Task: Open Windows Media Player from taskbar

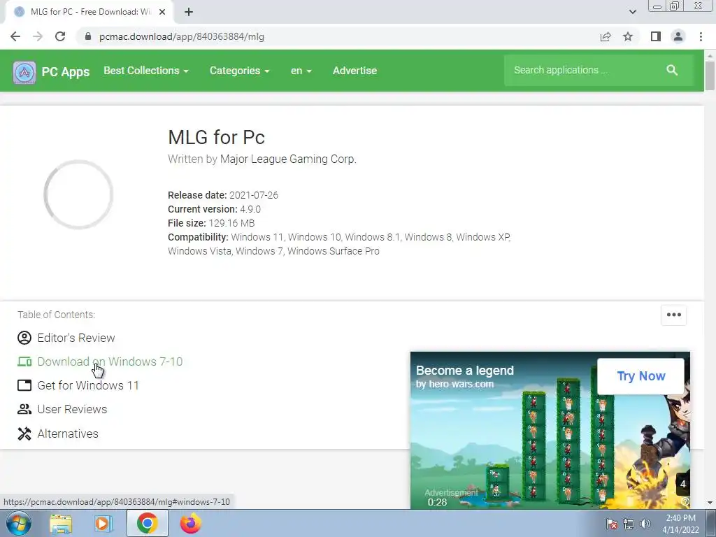Action: [103, 523]
